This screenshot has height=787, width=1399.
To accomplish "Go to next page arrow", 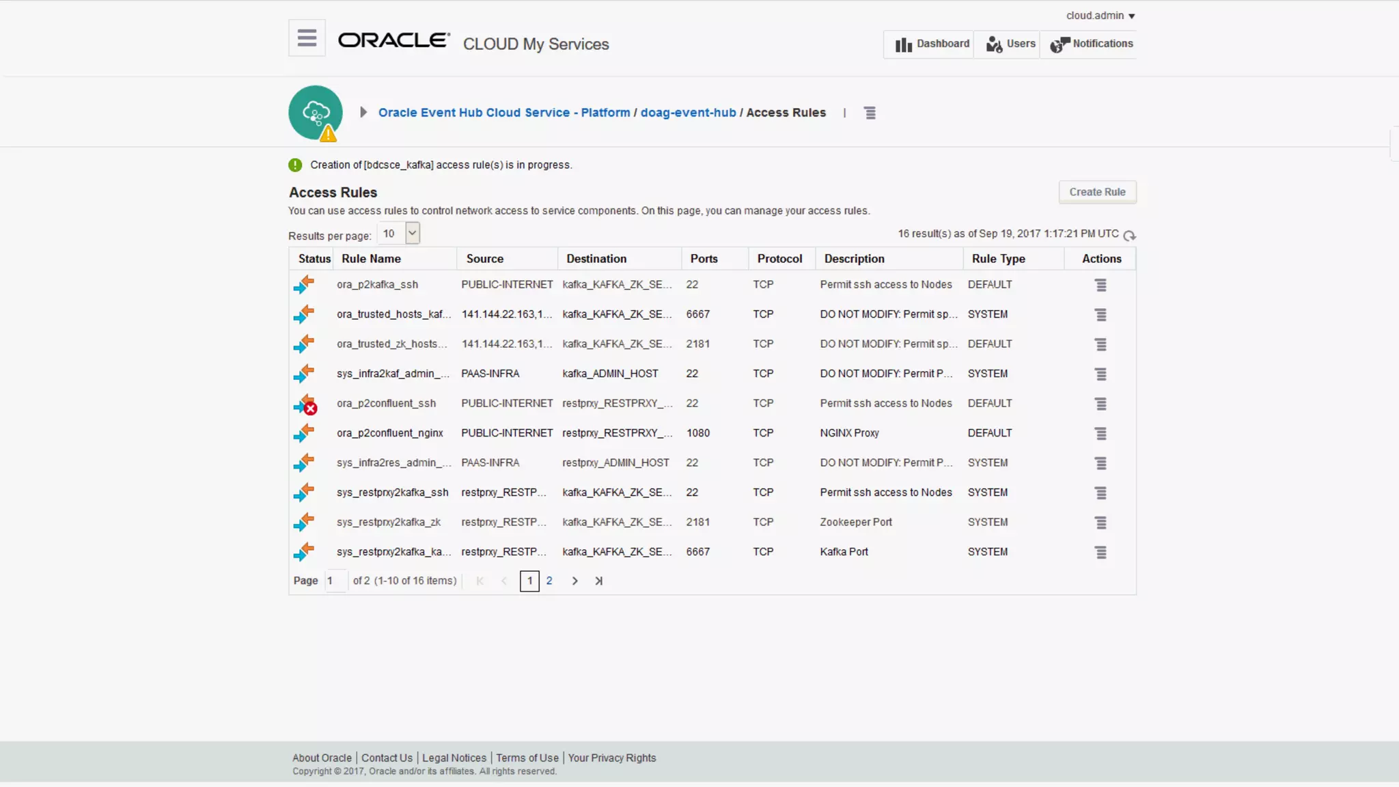I will pyautogui.click(x=574, y=581).
